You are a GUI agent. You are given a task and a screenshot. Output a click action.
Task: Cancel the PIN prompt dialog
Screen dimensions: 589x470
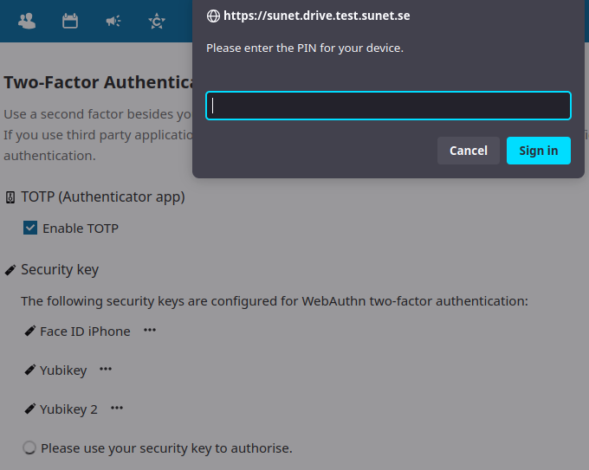coord(469,151)
